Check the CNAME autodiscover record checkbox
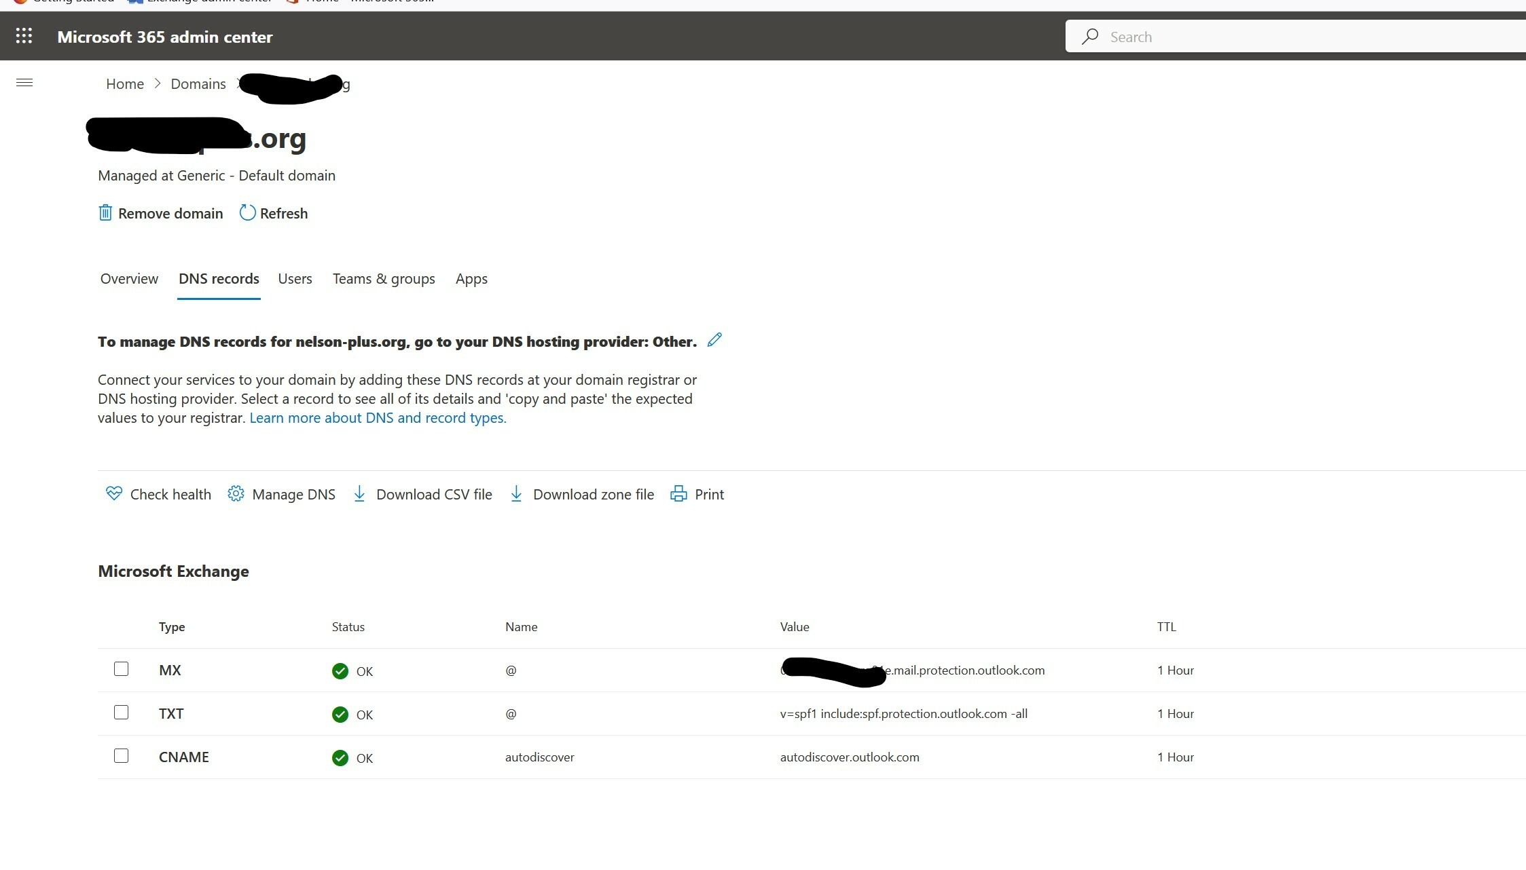This screenshot has height=870, width=1526. click(122, 756)
